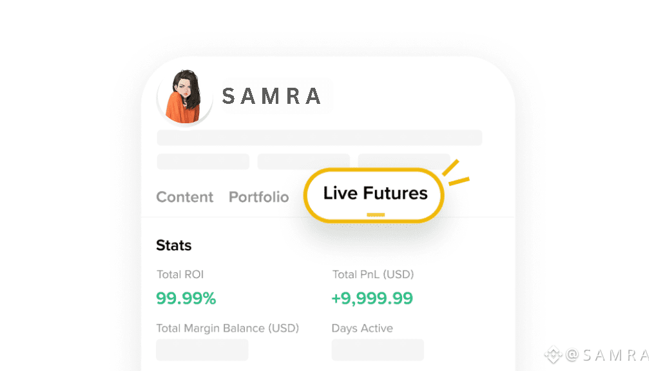Switch to the Portfolio tab
This screenshot has height=371, width=654.
coord(259,197)
